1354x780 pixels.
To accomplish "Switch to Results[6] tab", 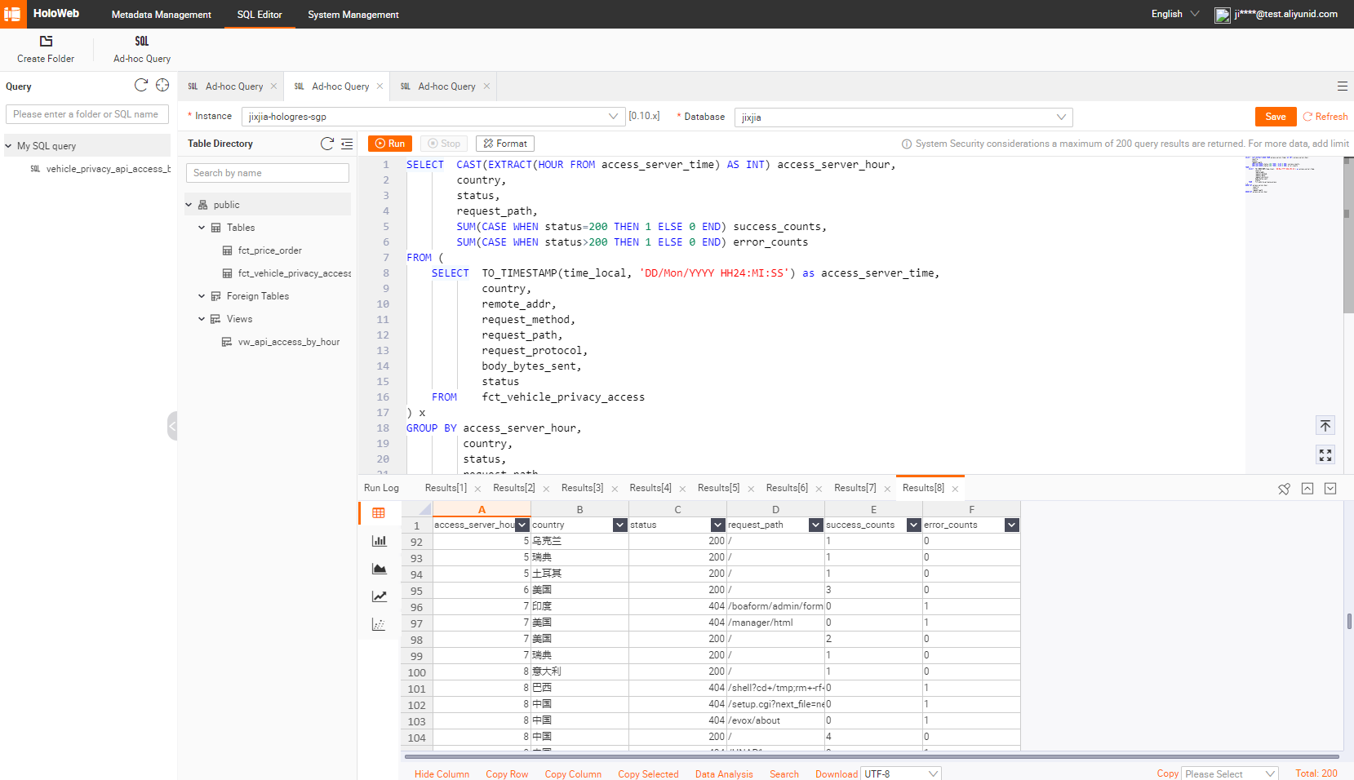I will coord(787,488).
